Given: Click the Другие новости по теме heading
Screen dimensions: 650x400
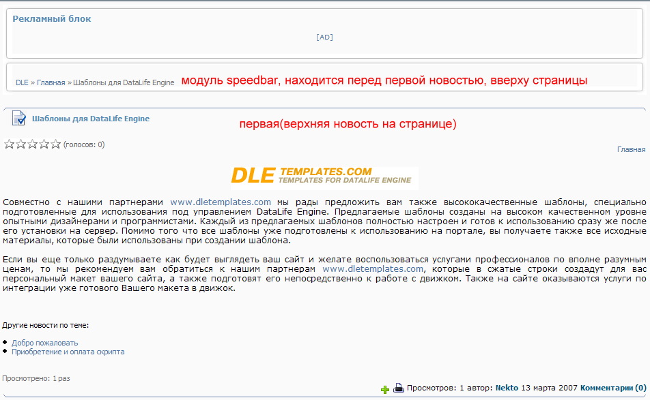Looking at the screenshot, I should (46, 326).
